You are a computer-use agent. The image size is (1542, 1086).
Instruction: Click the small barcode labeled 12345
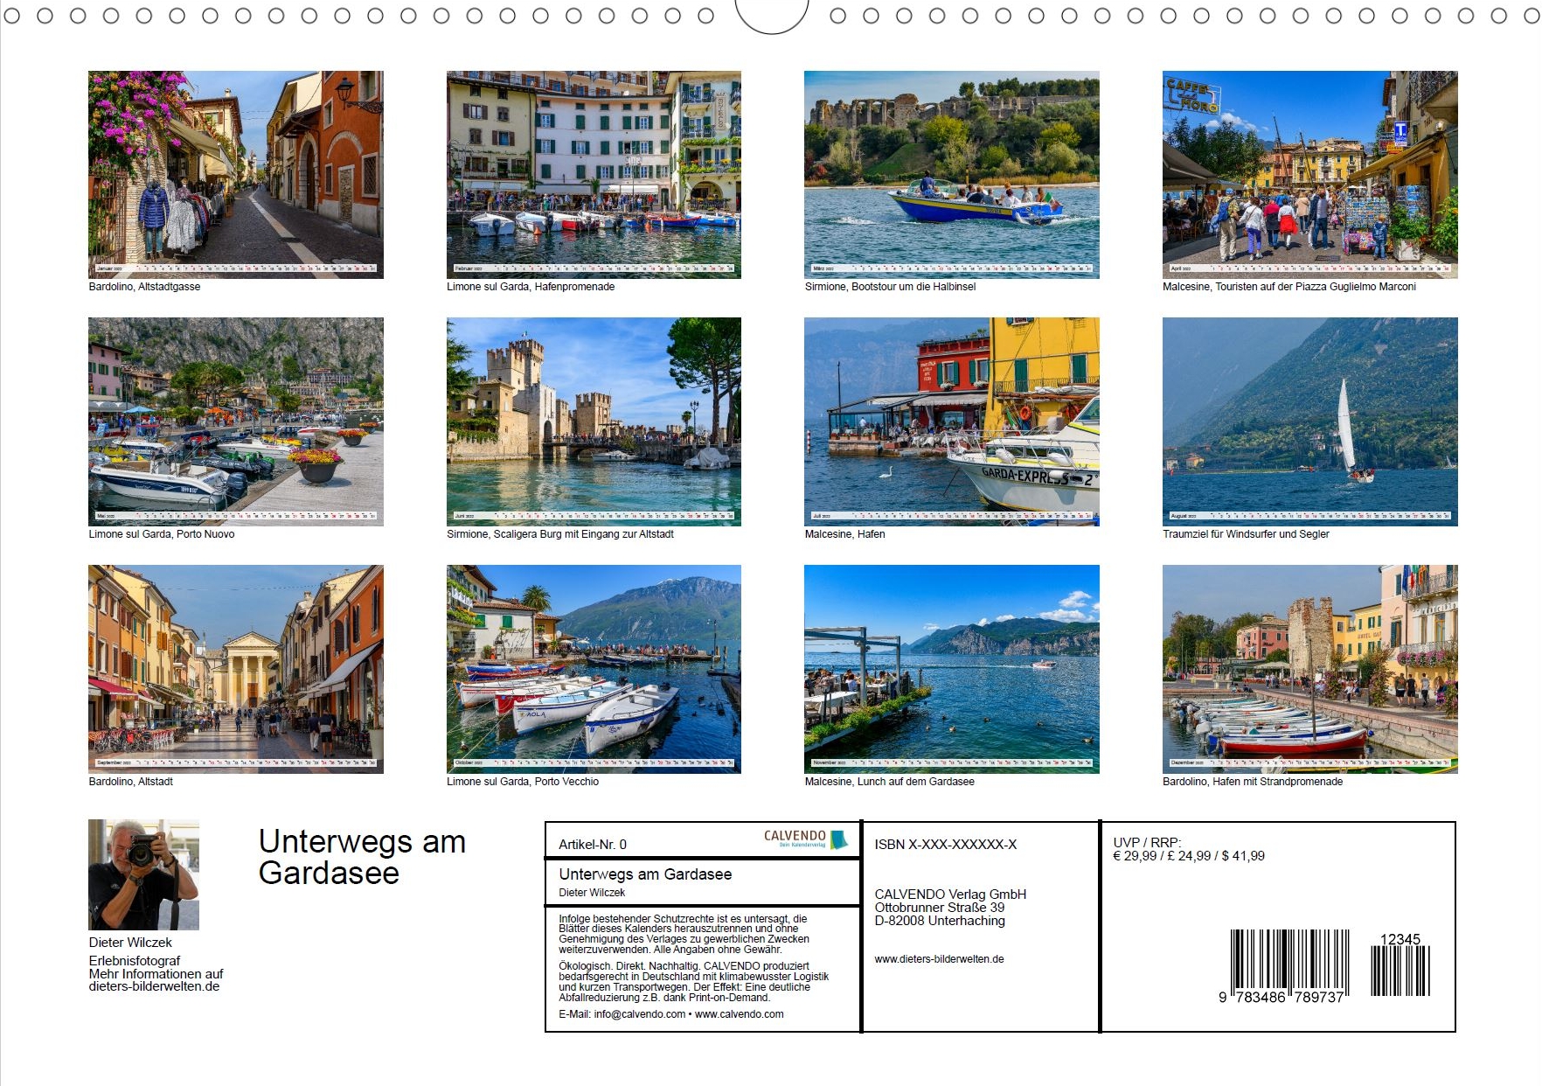(x=1400, y=970)
